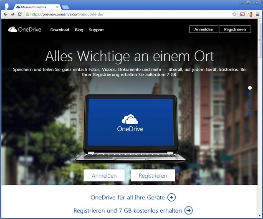Open the Chrome hamburger menu
The width and height of the screenshot is (263, 219).
tap(258, 14)
